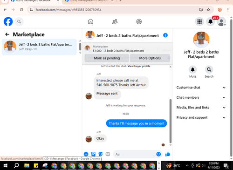
Task: Open the Friends icon in top navigation
Action: pos(115,21)
